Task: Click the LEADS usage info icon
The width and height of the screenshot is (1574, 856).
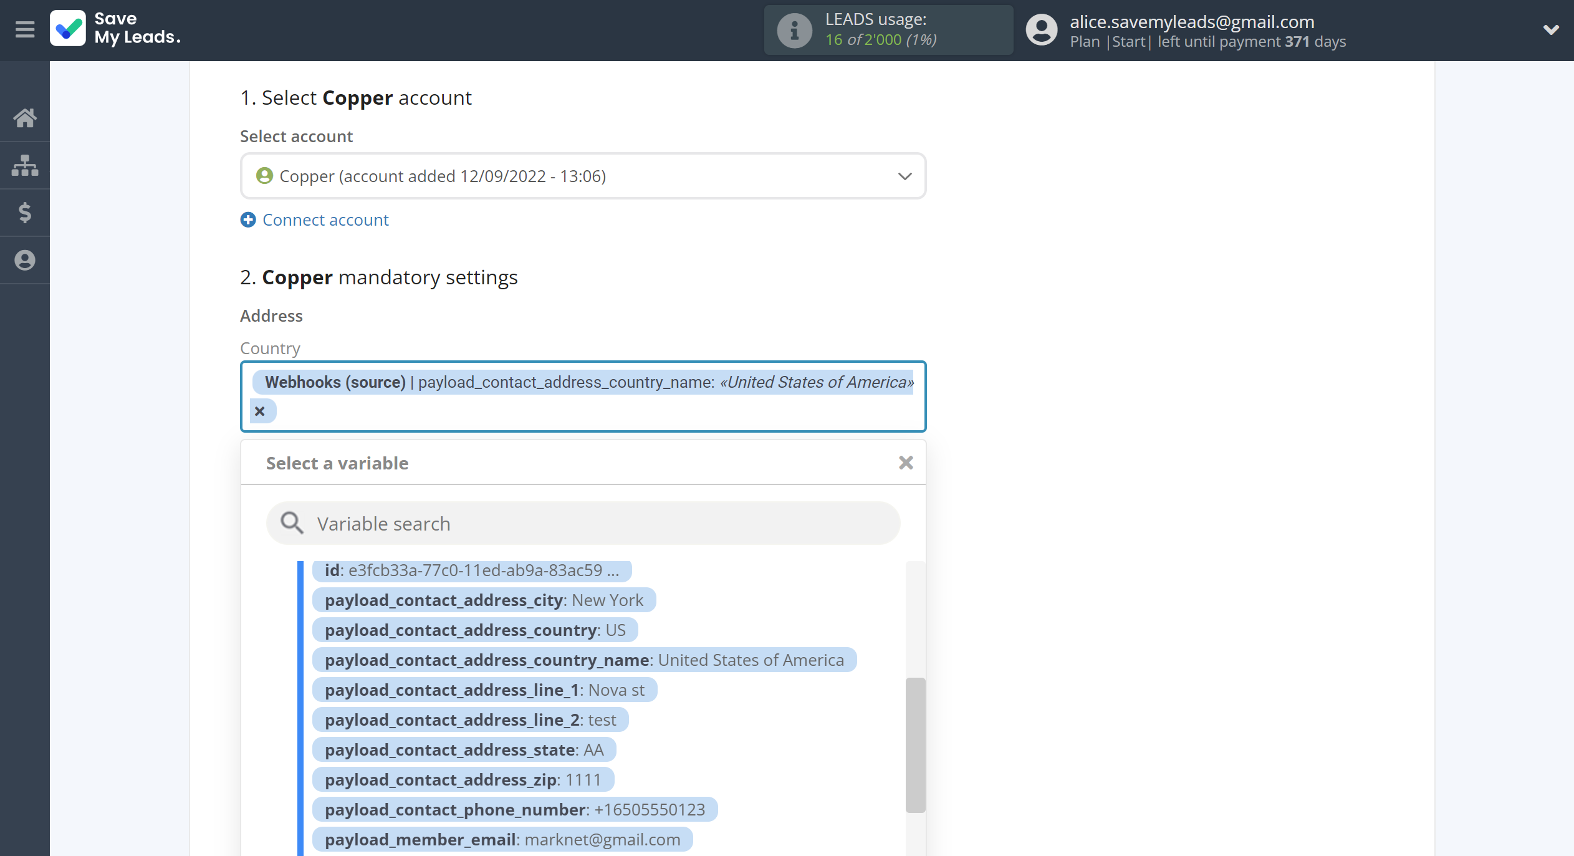Action: pyautogui.click(x=794, y=30)
